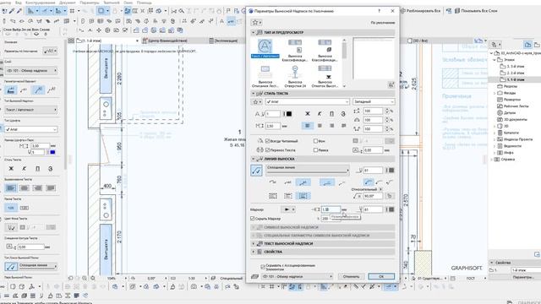Set right text alignment in the dialog
The height and width of the screenshot is (304, 541).
[x=331, y=126]
